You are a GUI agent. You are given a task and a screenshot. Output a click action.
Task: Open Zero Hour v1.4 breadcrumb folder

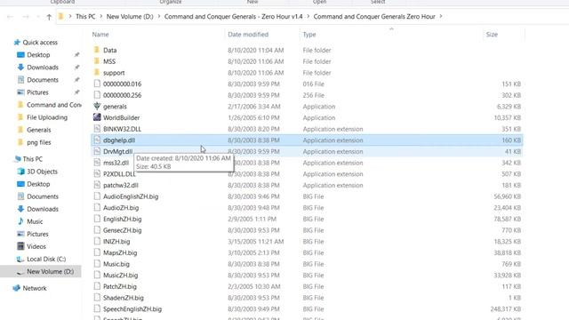[x=233, y=16]
